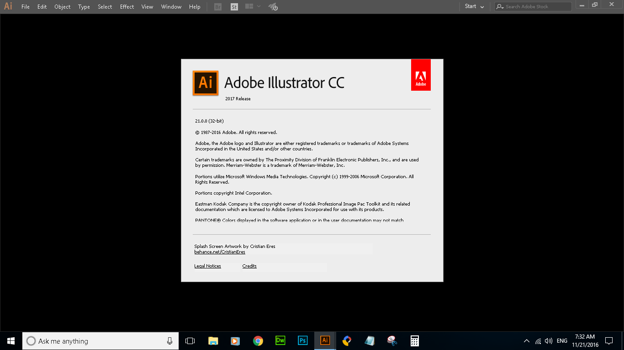Click the Cortana circle icon
The height and width of the screenshot is (350, 624).
click(31, 341)
